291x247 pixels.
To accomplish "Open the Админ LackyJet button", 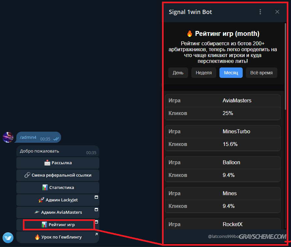I will pos(58,200).
